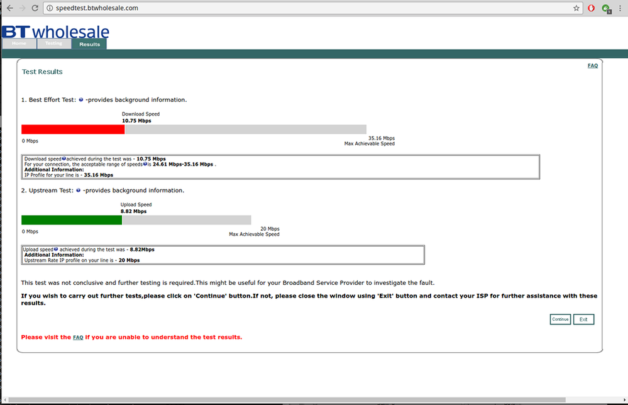
Task: Click info icon after 'acceptable range of speeds'
Action: [145, 164]
